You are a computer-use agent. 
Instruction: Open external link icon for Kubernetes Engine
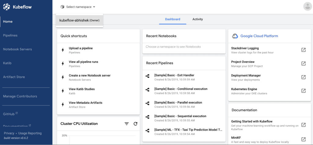[x=304, y=91]
